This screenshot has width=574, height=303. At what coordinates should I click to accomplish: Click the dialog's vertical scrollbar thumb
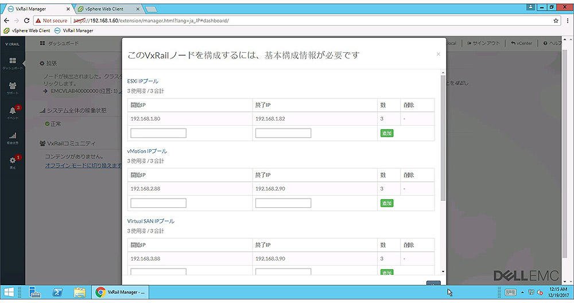443,138
